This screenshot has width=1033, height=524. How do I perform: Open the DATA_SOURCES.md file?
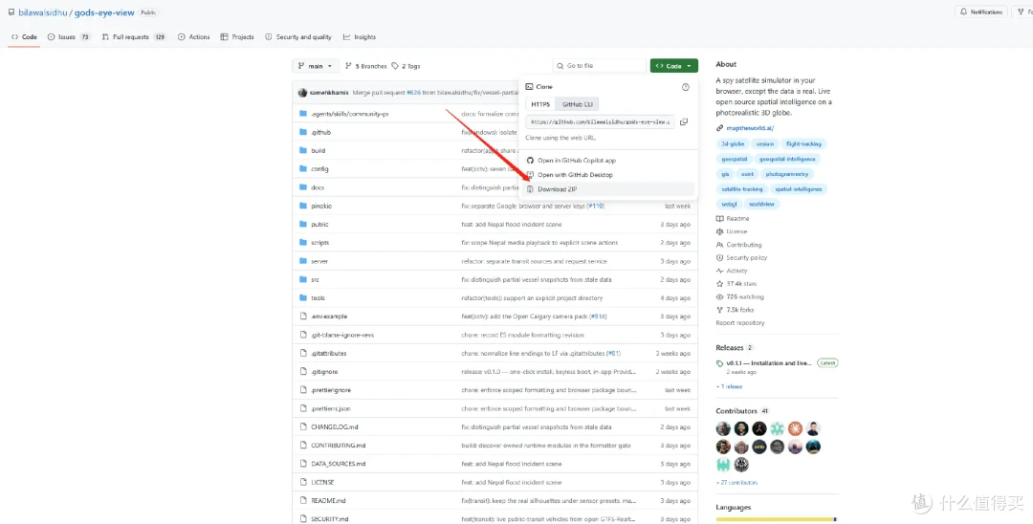[338, 464]
